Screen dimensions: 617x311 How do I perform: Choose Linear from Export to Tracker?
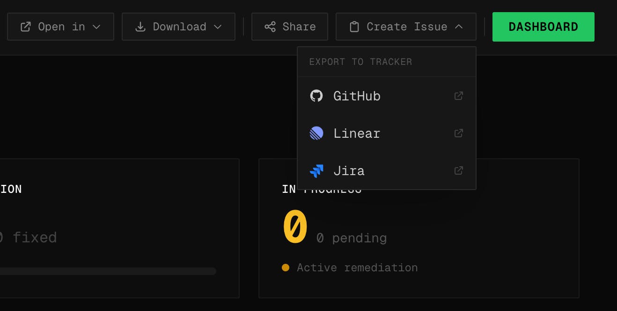[387, 133]
